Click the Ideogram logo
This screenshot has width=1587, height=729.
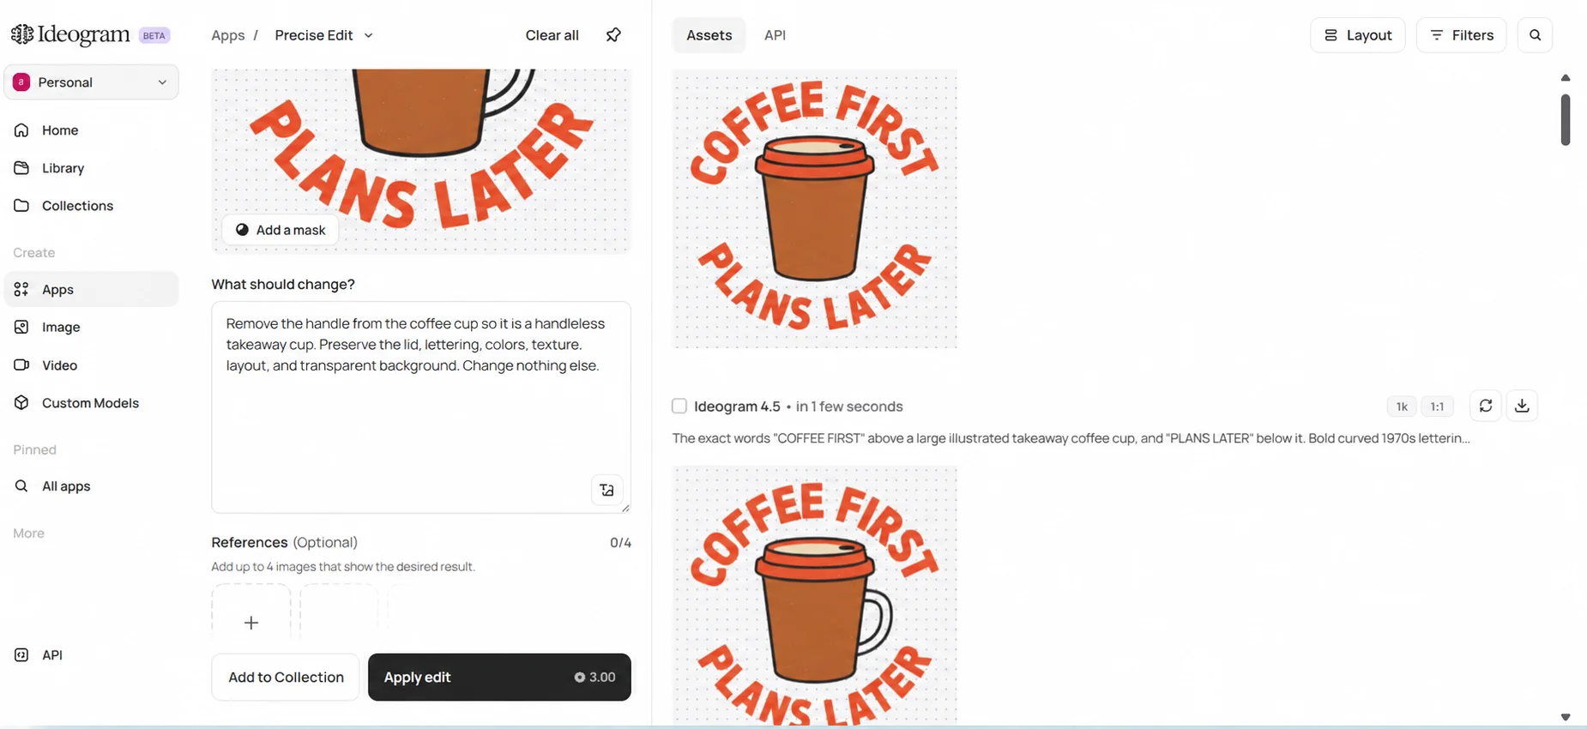click(70, 35)
